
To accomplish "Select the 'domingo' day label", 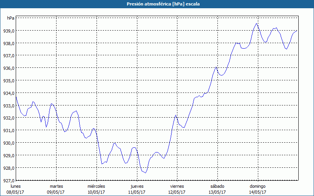I will 257,186.
